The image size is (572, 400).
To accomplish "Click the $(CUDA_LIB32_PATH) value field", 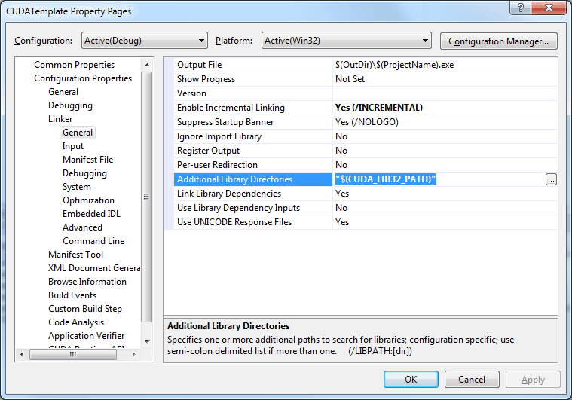I will [x=439, y=179].
